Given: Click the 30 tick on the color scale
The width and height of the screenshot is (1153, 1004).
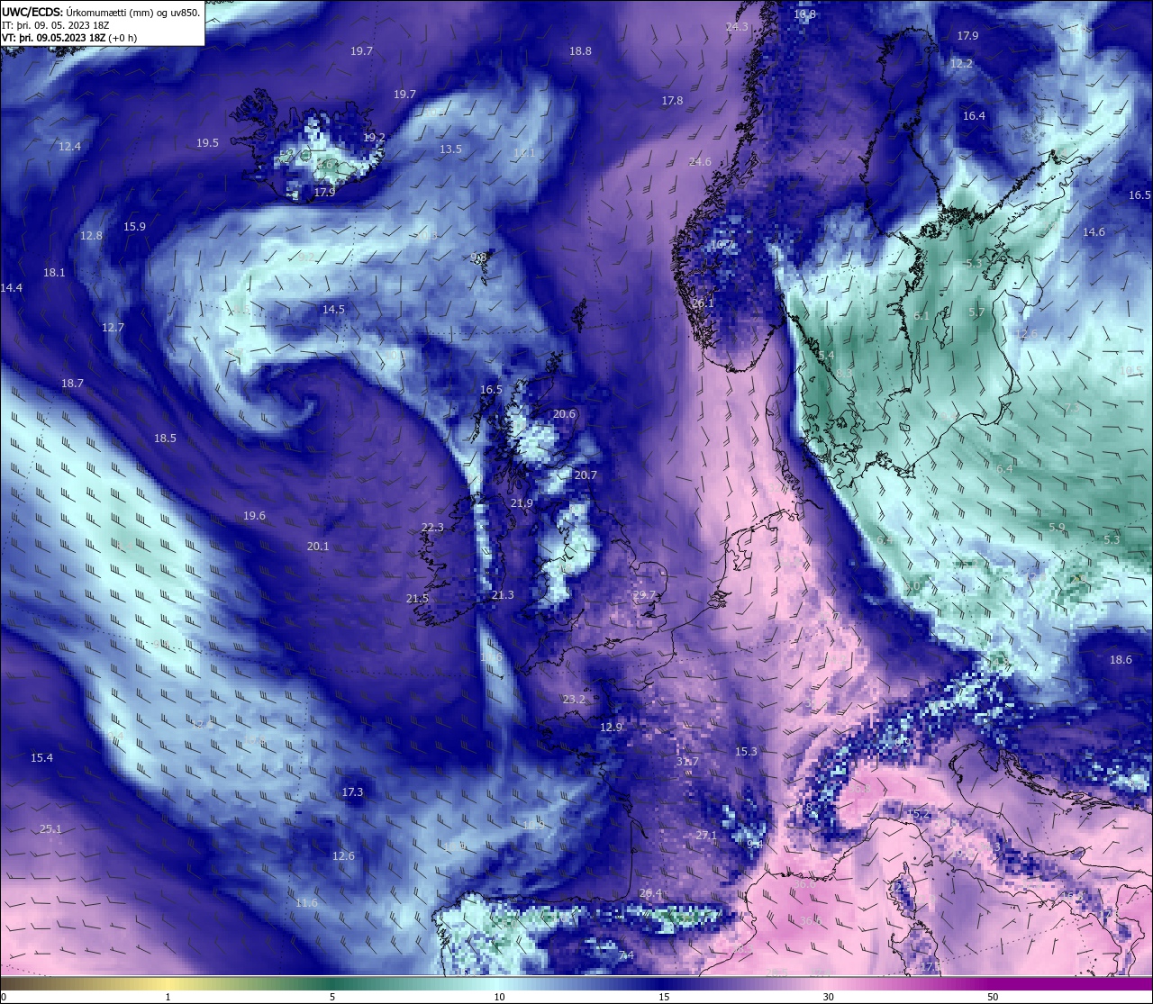Looking at the screenshot, I should 828,997.
